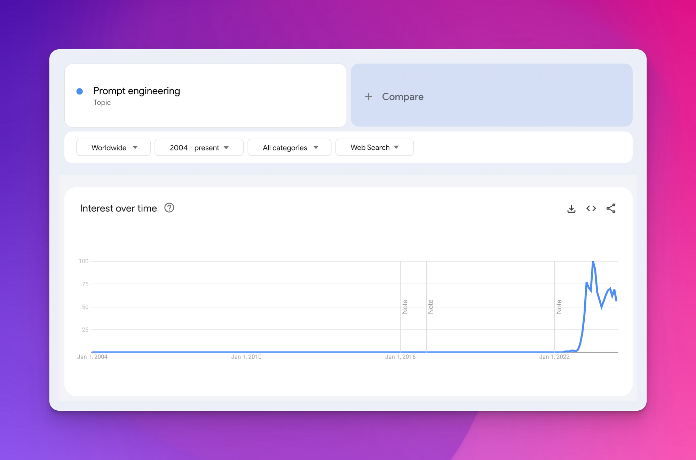Viewport: 696px width, 460px height.
Task: Click the blue dot next to Prompt engineering
Action: (80, 91)
